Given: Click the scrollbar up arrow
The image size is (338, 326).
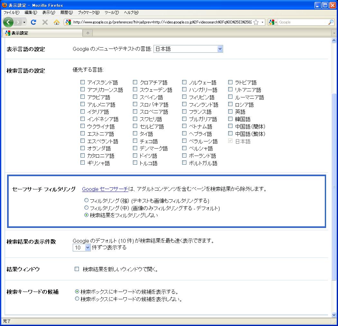Looking at the screenshot, I should click(334, 40).
